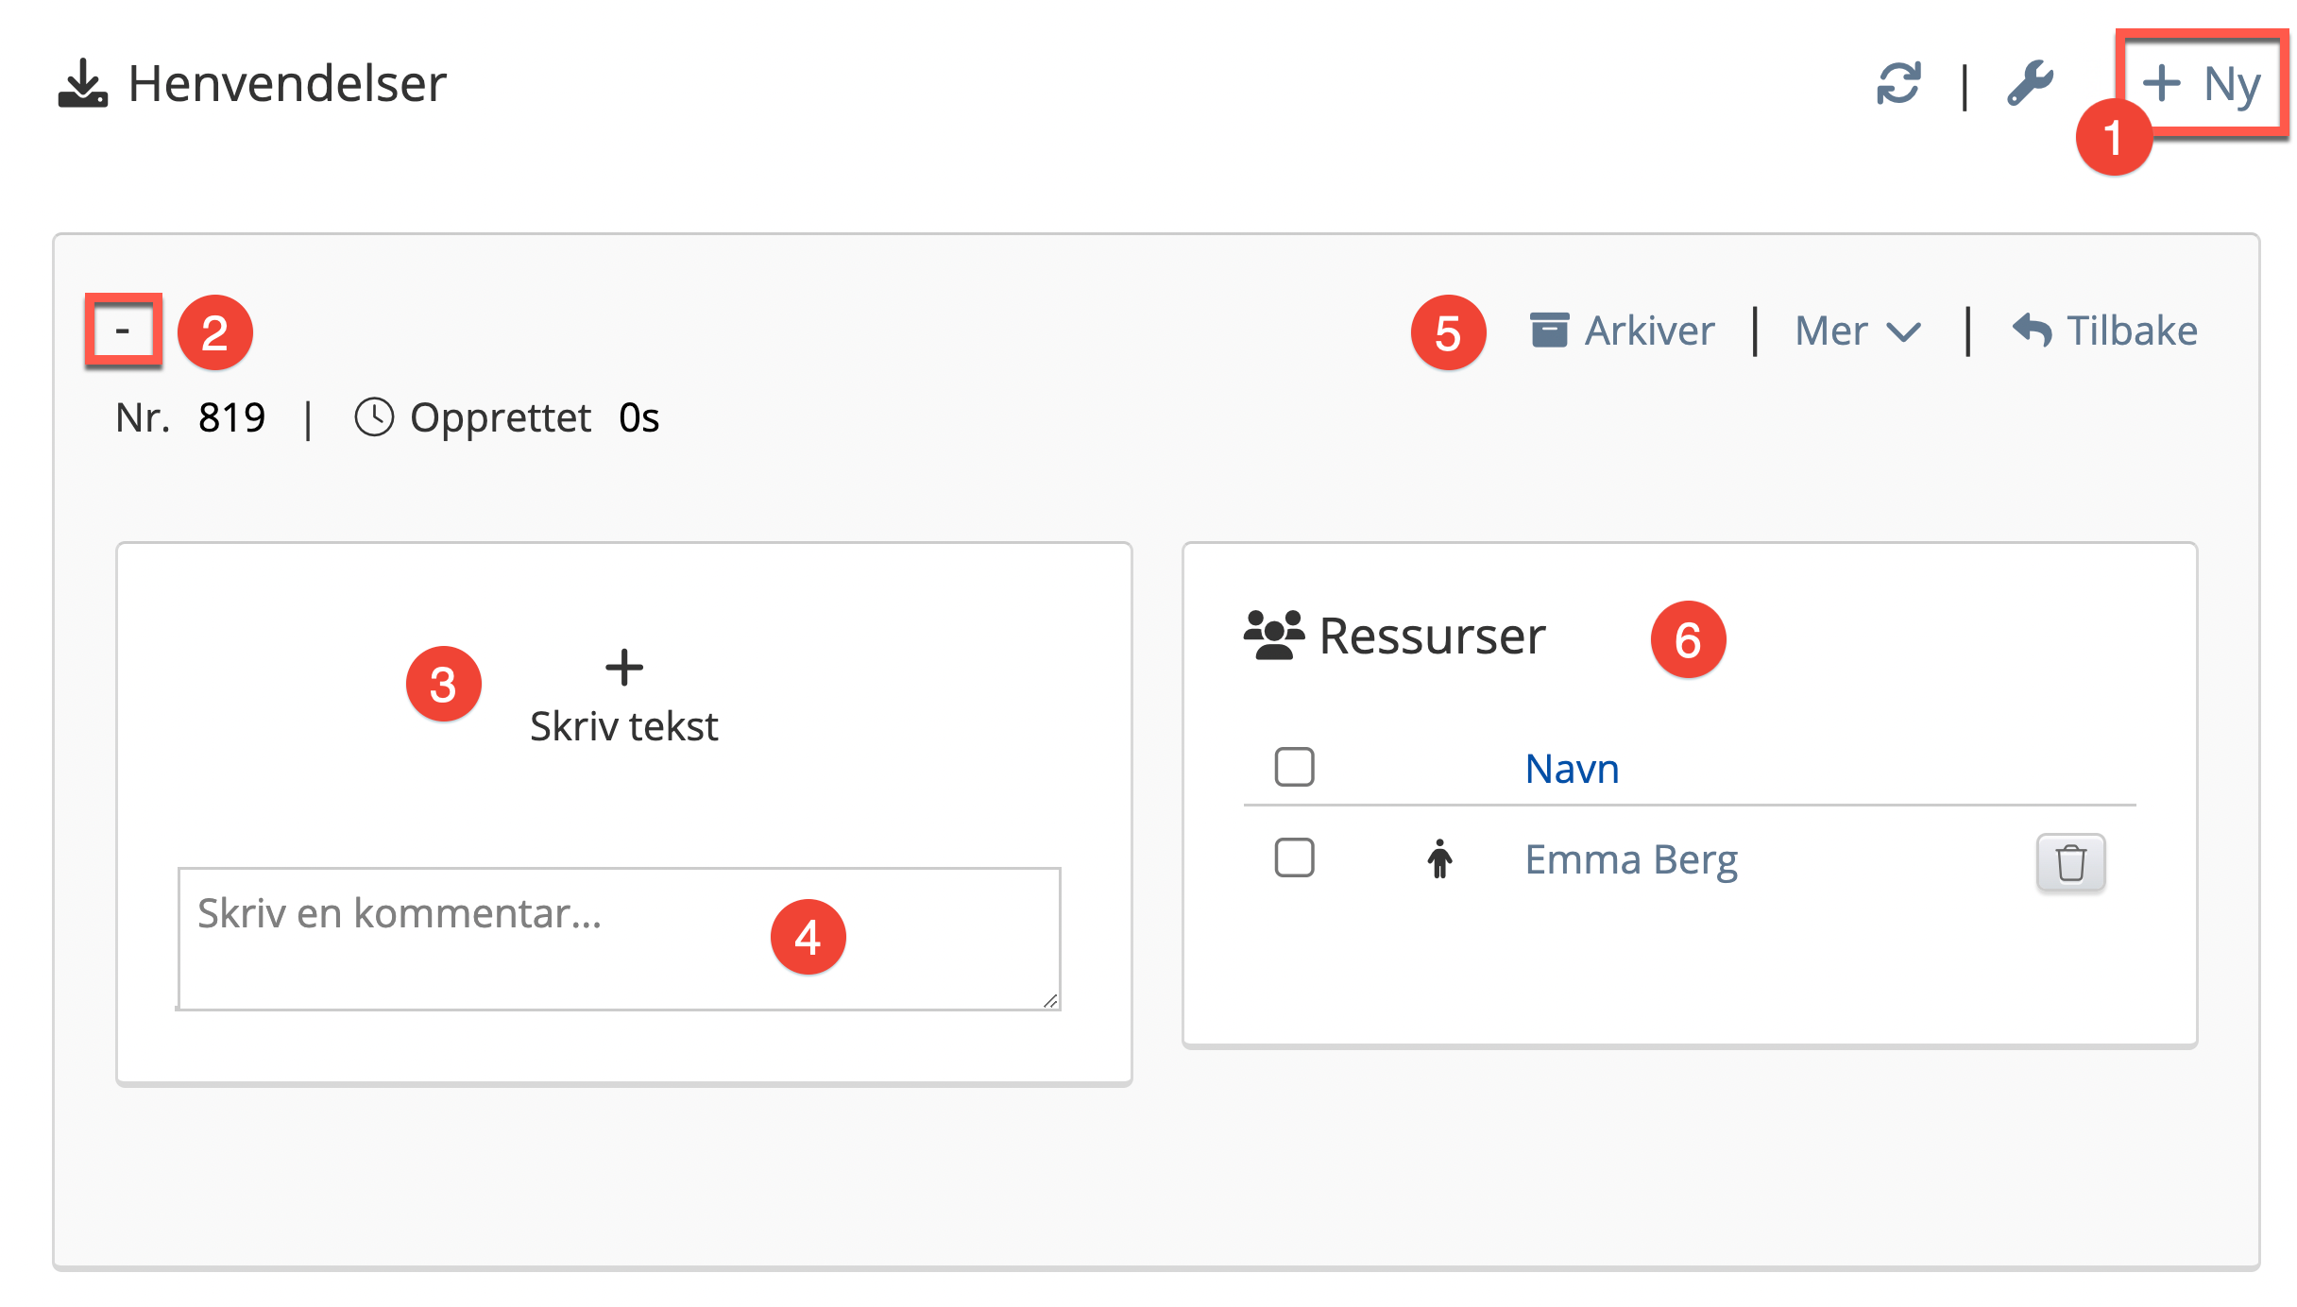Sort resources by the Navn column header

(1572, 769)
